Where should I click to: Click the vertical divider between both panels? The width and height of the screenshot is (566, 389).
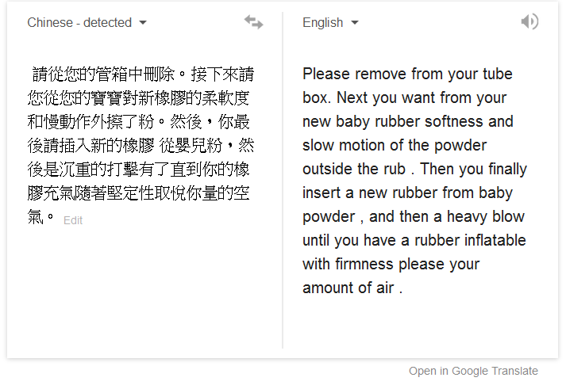pos(283,180)
